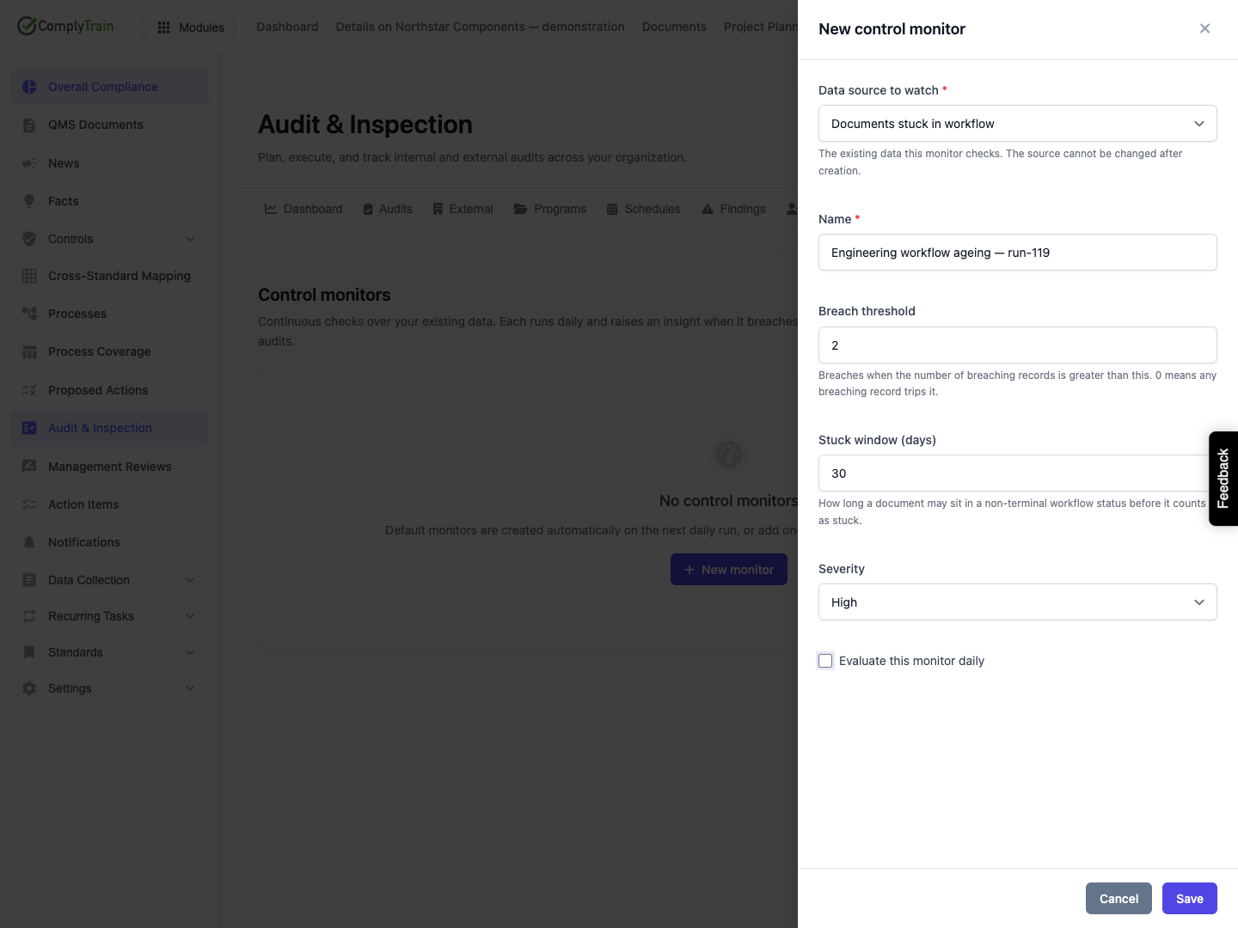The height and width of the screenshot is (928, 1238).
Task: Click the Recurring Tasks repeat icon
Action: point(29,616)
